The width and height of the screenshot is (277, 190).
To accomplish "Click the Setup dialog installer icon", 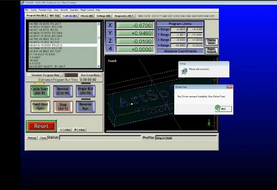I will 184,71.
